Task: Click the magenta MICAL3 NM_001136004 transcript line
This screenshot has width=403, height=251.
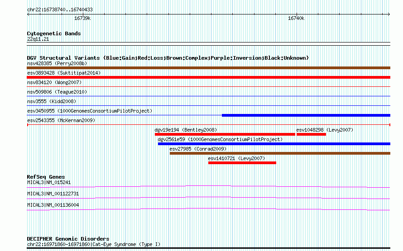Action: coord(208,209)
